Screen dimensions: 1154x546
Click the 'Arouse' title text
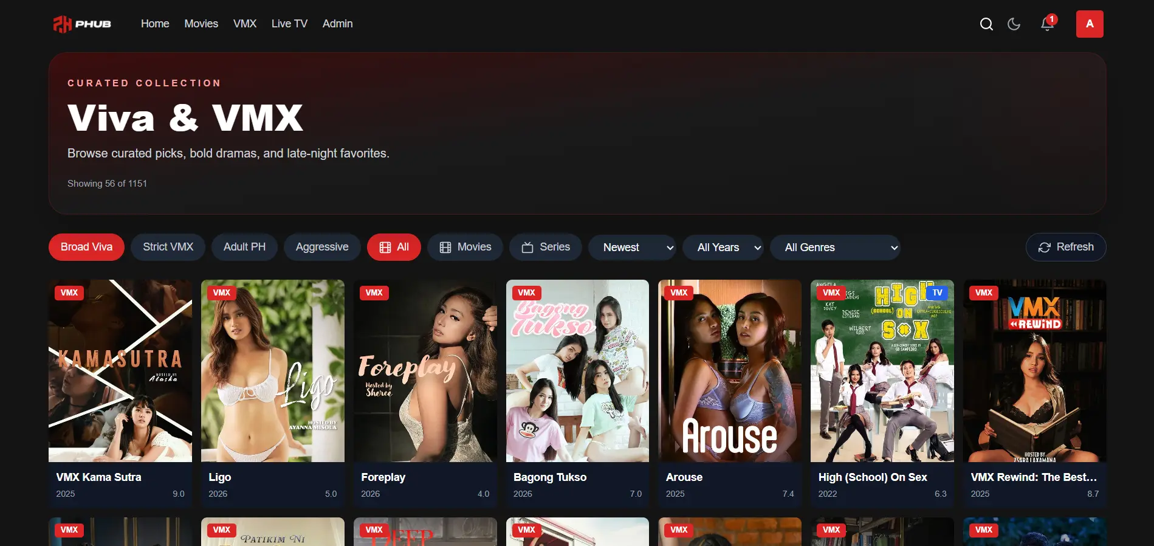pos(684,477)
